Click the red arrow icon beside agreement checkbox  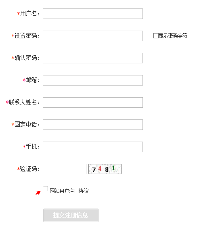[x=38, y=193]
